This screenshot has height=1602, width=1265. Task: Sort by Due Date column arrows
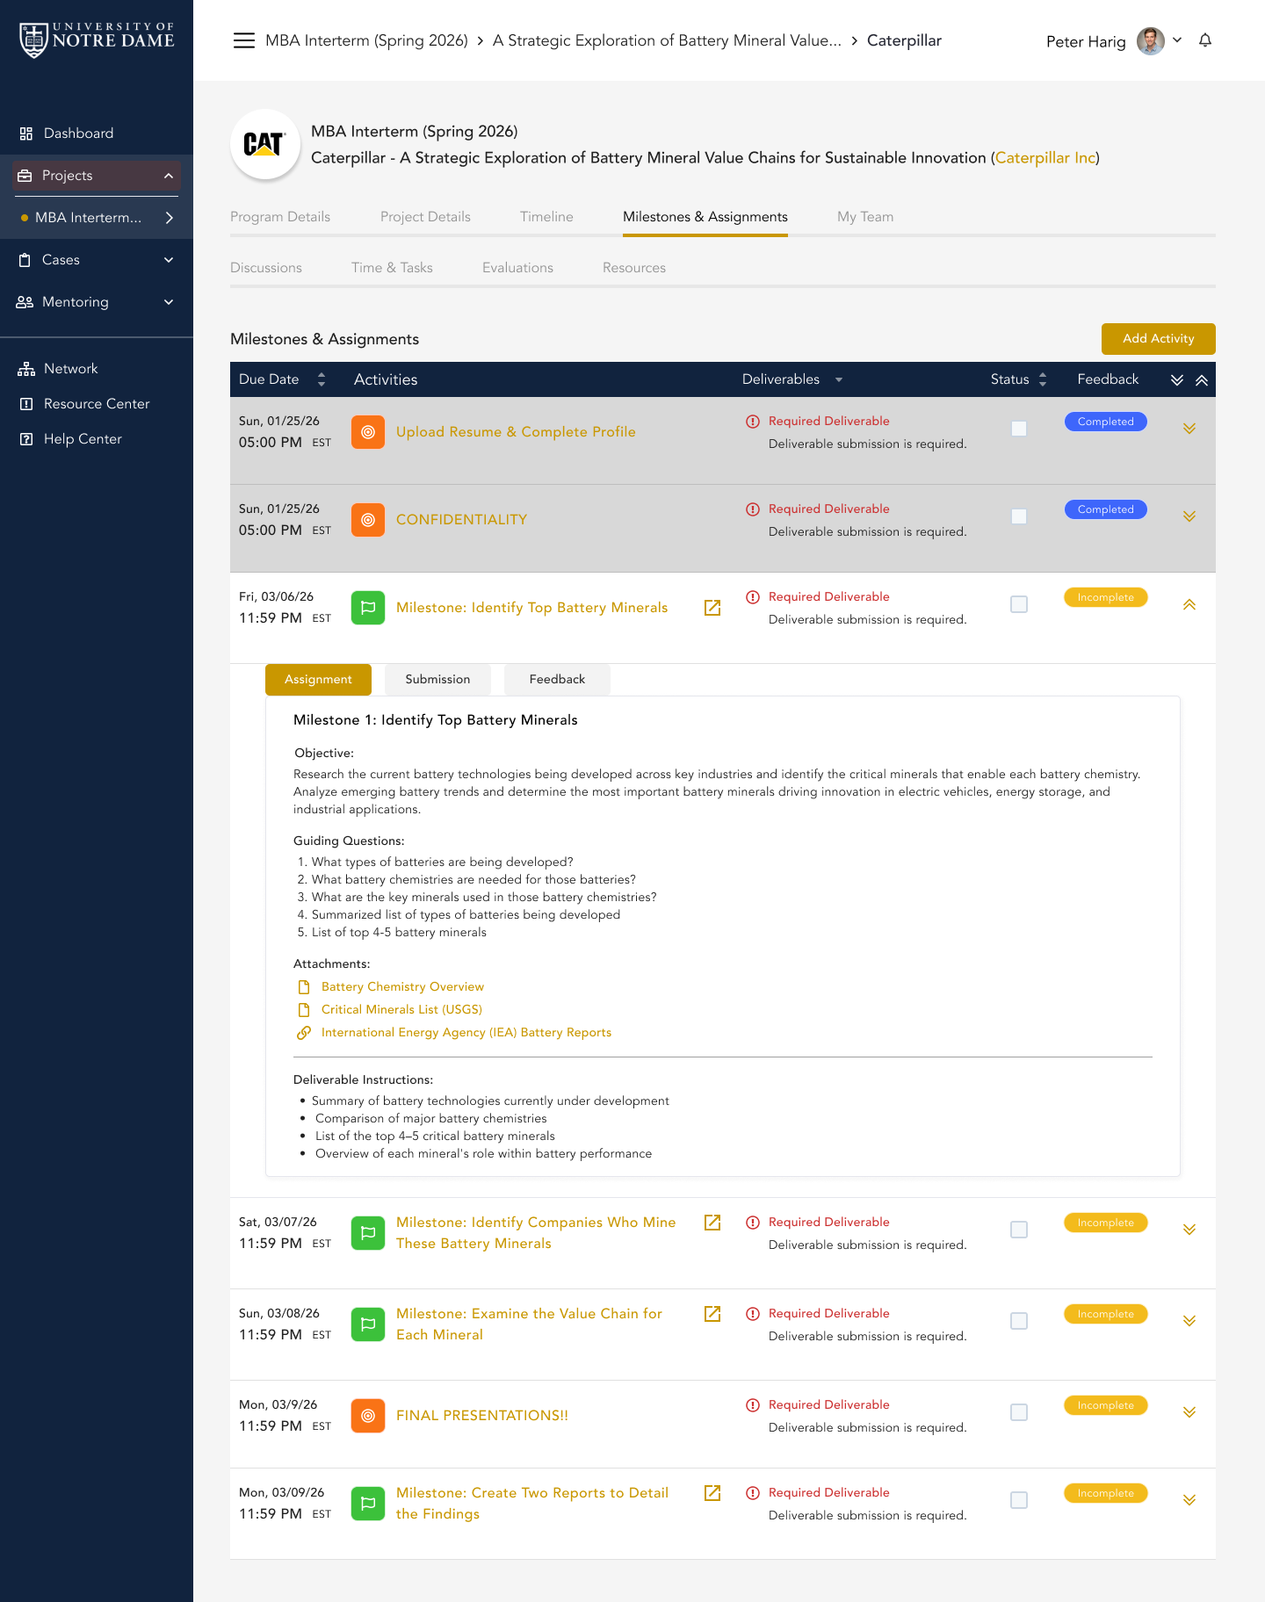click(322, 379)
